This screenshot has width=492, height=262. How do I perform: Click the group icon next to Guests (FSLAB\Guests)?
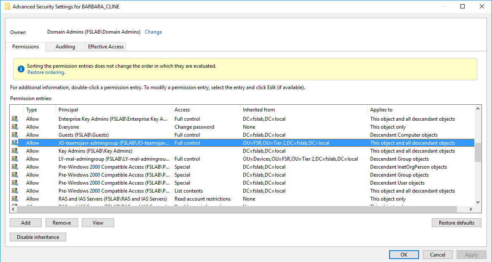point(14,135)
